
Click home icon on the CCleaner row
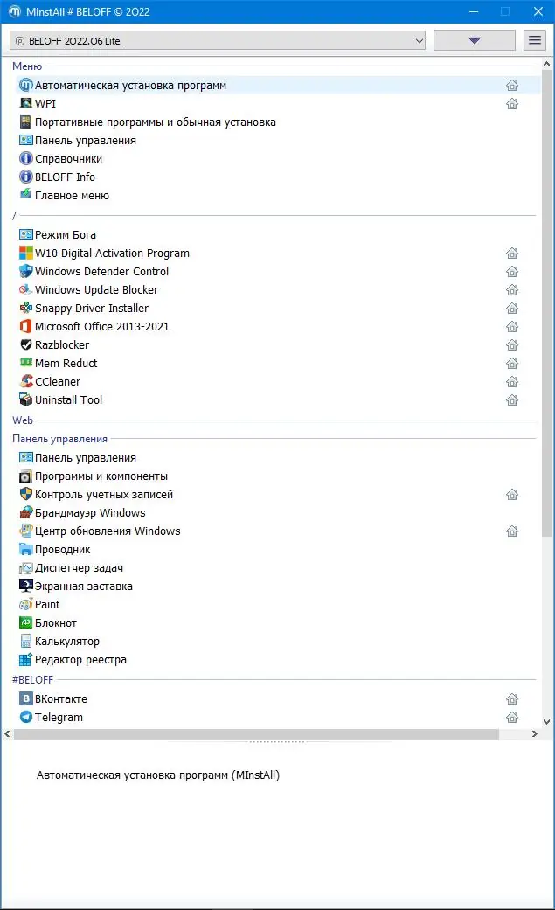[512, 381]
